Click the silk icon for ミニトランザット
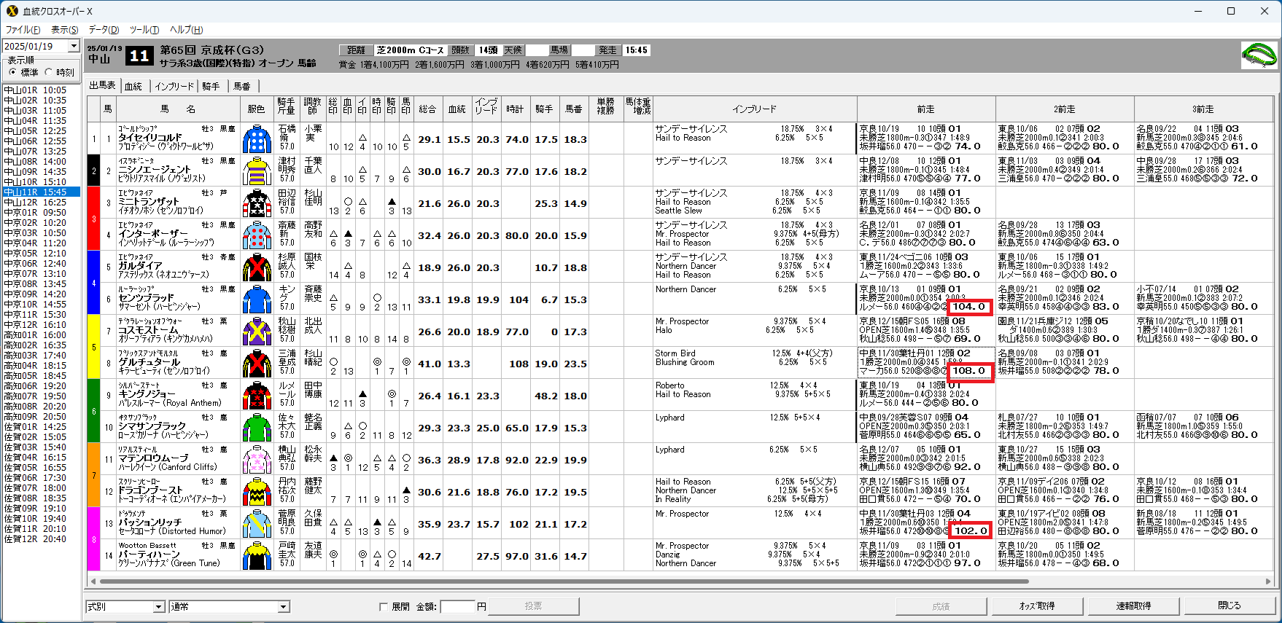Image resolution: width=1282 pixels, height=623 pixels. click(x=257, y=203)
